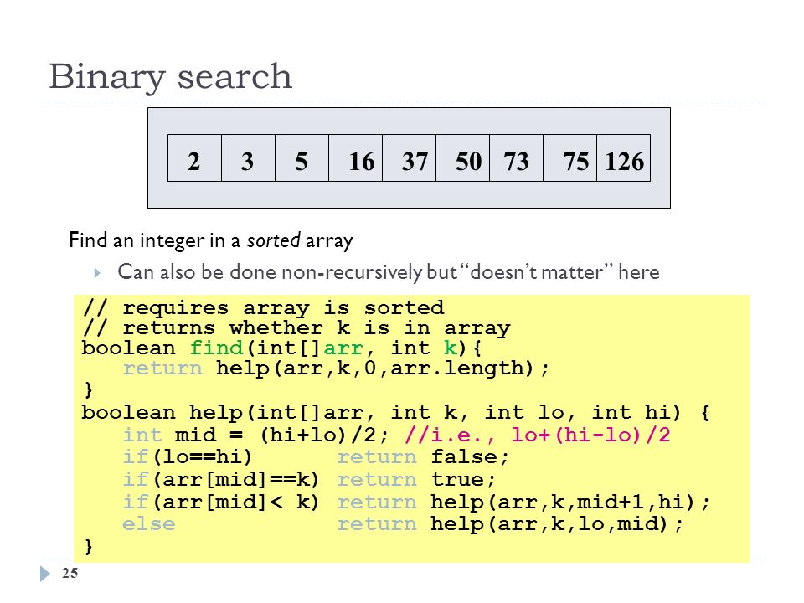Click 'Find an integer in a sorted array' text
The height and width of the screenshot is (603, 804).
211,240
